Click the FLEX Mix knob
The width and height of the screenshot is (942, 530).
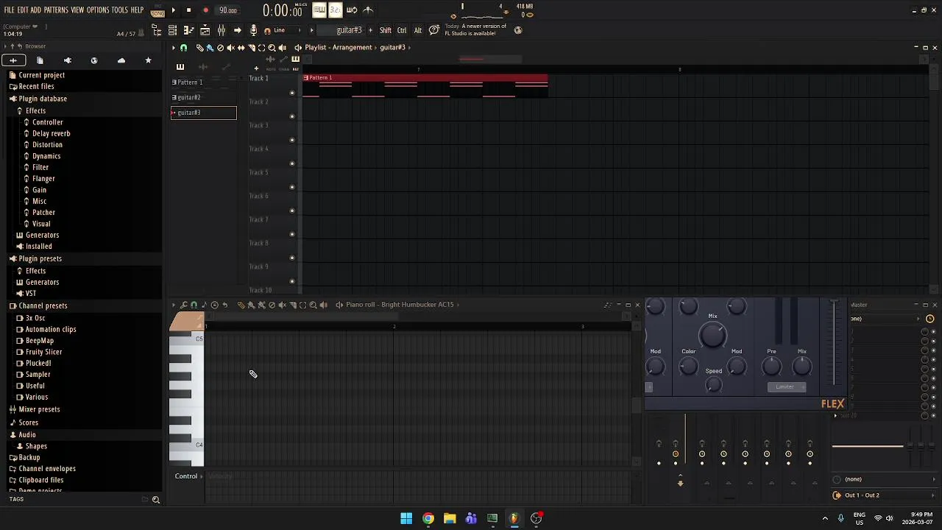click(x=712, y=335)
